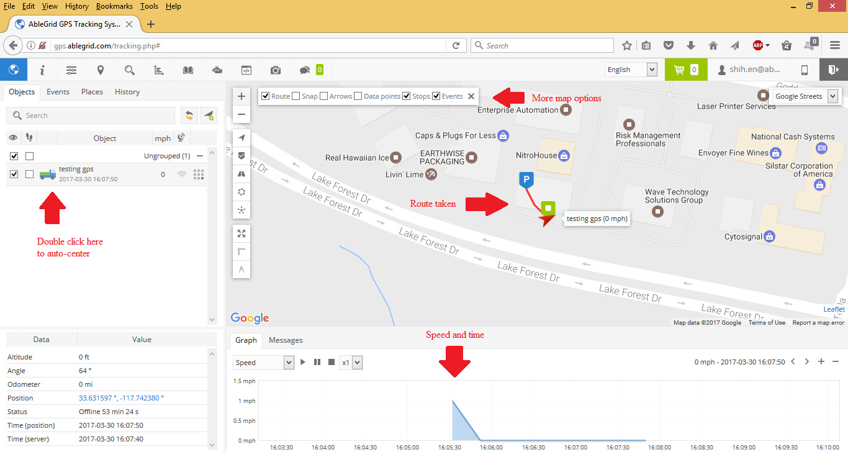
Task: Open the address search magnifier icon
Action: click(129, 70)
